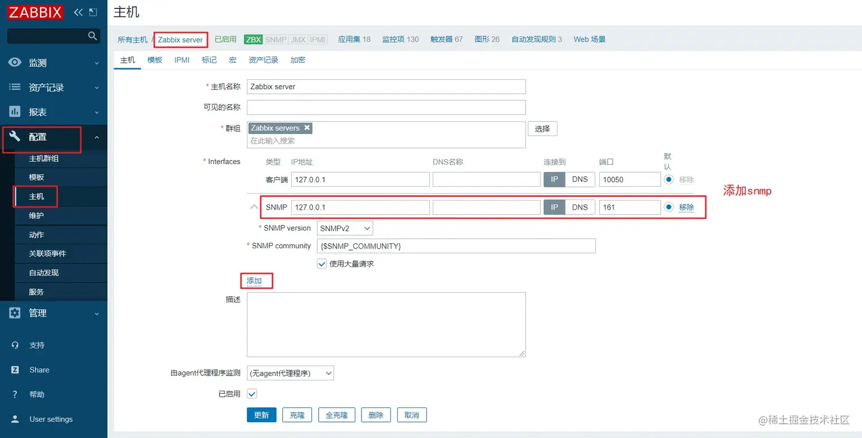Click the SNMP port 161 field

tap(630, 207)
